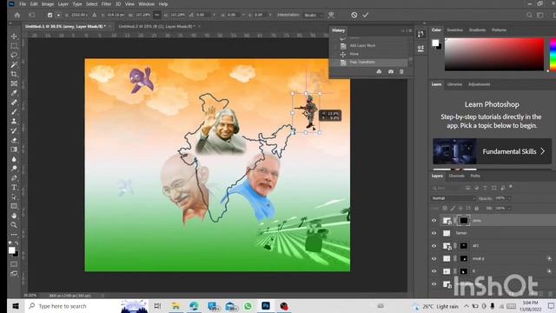
Task: Click the hue slider strip in Color panel
Action: click(x=553, y=54)
